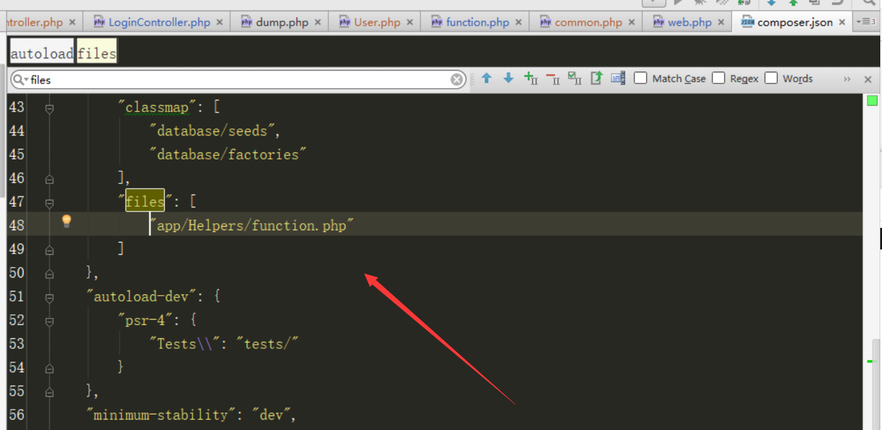Enable Match Case checkbox

(x=641, y=78)
